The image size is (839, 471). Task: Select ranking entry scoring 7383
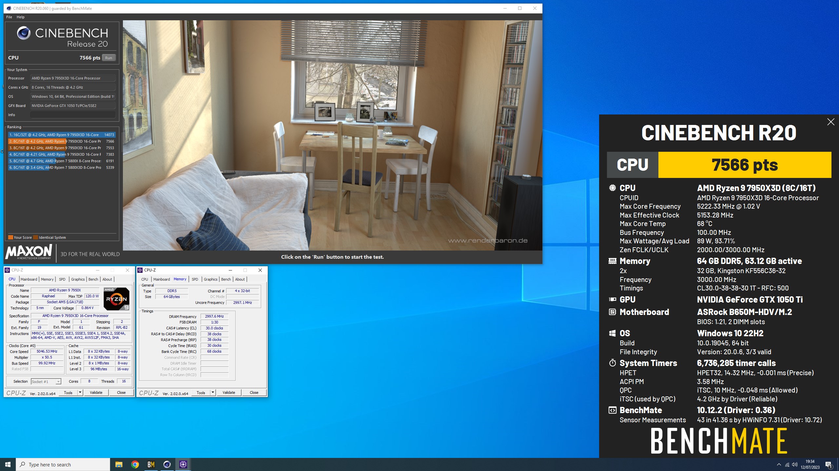[62, 154]
